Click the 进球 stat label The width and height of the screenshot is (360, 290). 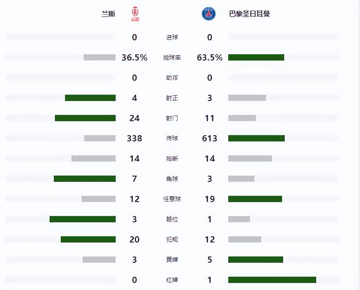pos(172,37)
